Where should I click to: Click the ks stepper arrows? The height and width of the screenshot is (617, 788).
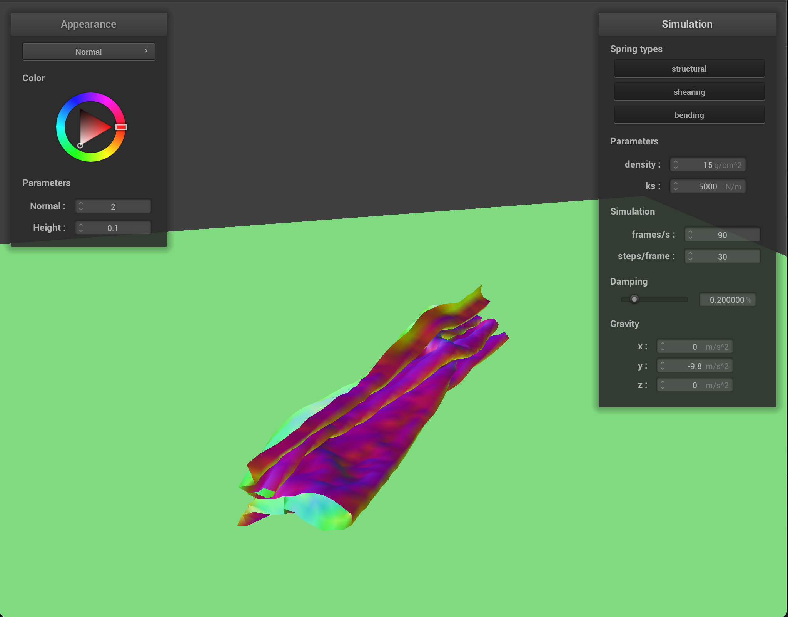tap(676, 186)
